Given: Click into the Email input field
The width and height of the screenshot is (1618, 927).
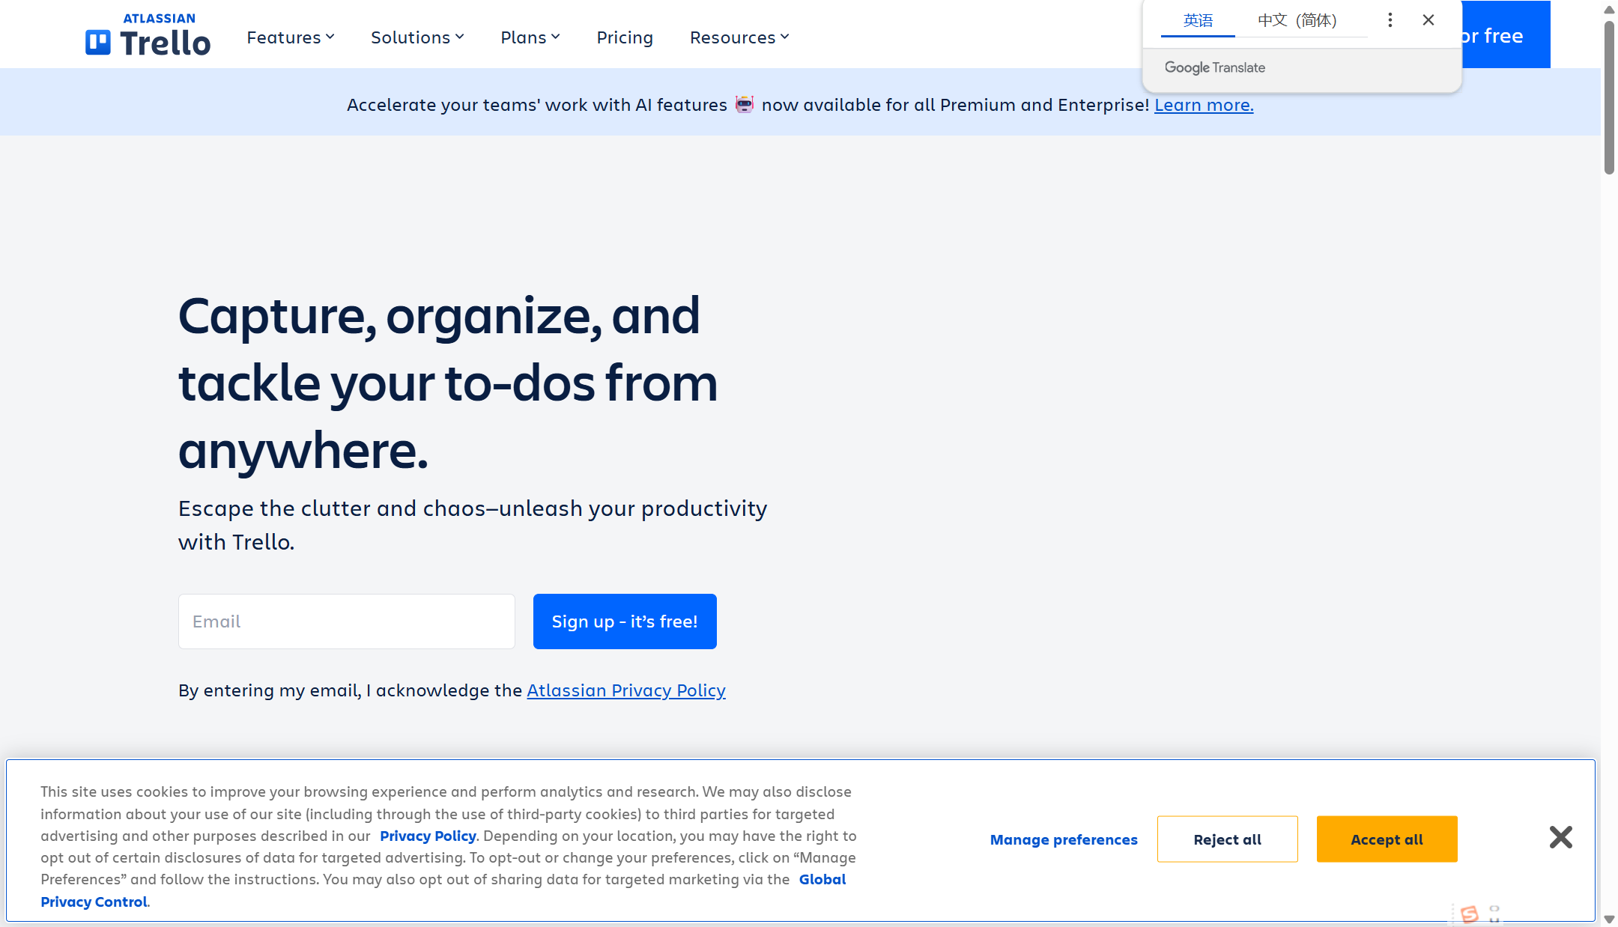Looking at the screenshot, I should click(346, 621).
